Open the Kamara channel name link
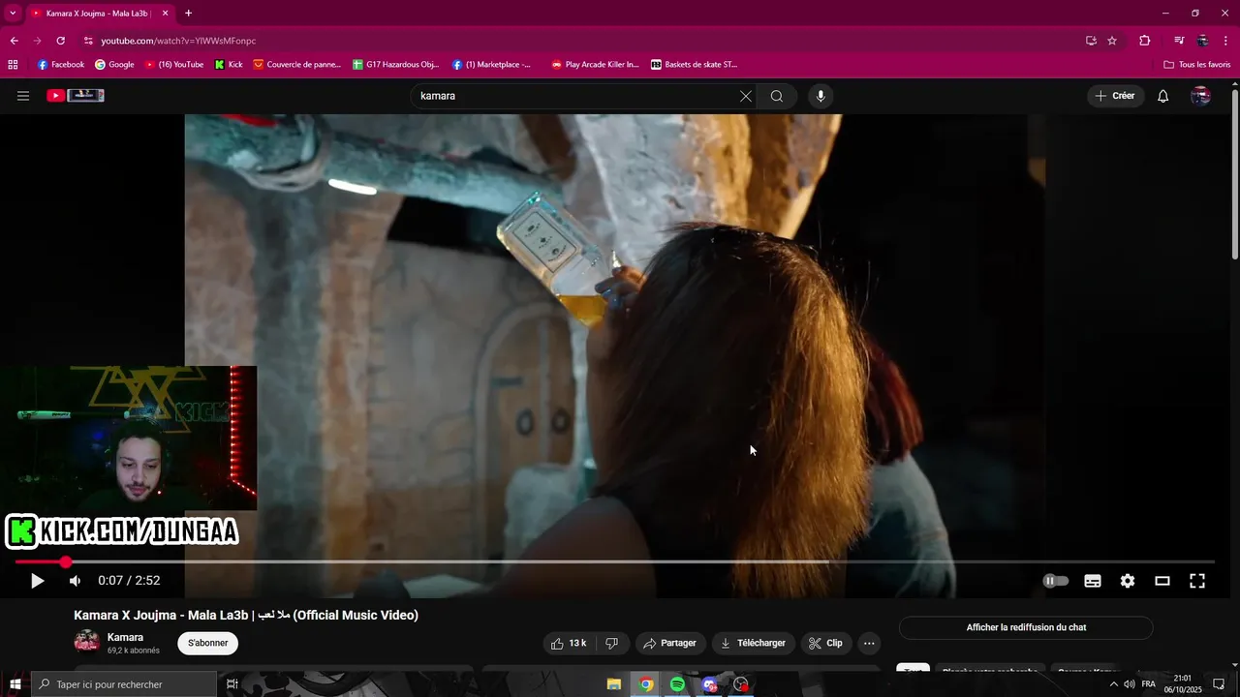Screen dimensions: 1240x697 (125, 637)
